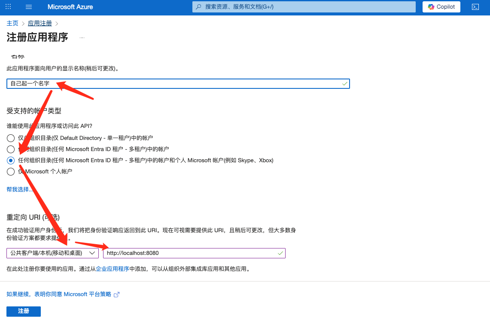The height and width of the screenshot is (321, 490).
Task: Open the more options ellipsis beside title
Action: (x=82, y=38)
